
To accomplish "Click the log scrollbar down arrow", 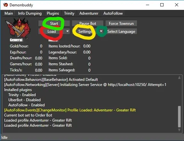I will pyautogui.click(x=179, y=130).
